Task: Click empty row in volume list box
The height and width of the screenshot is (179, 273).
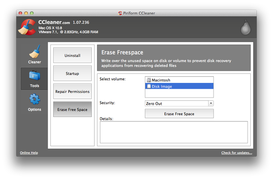Action: [x=179, y=93]
